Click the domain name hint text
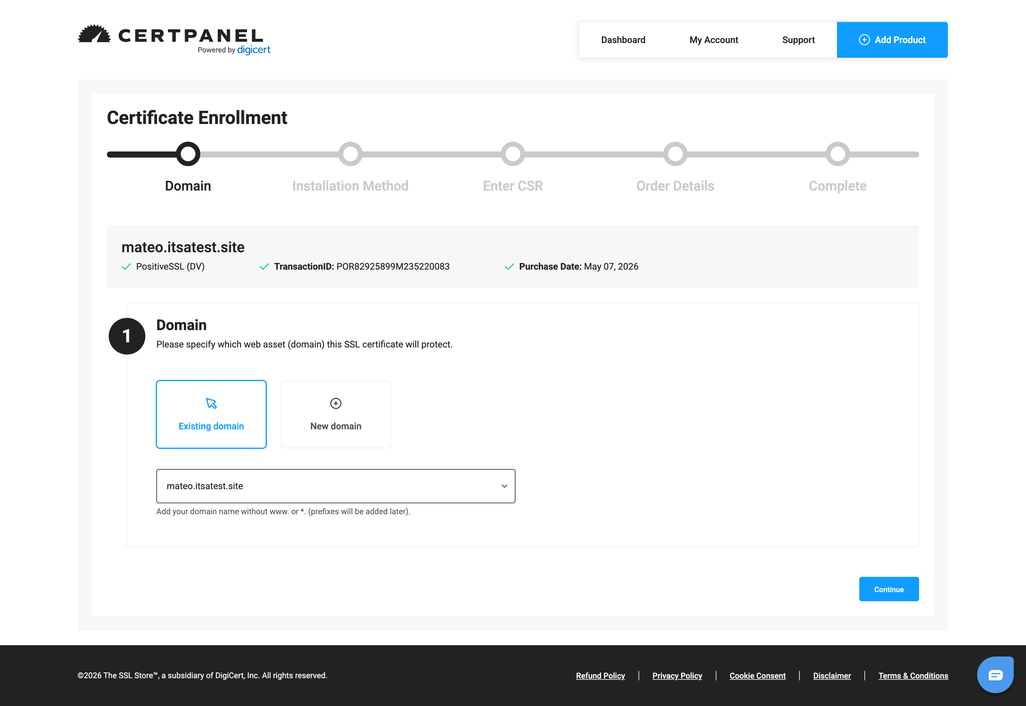Screen dimensions: 1026x706 coord(283,512)
